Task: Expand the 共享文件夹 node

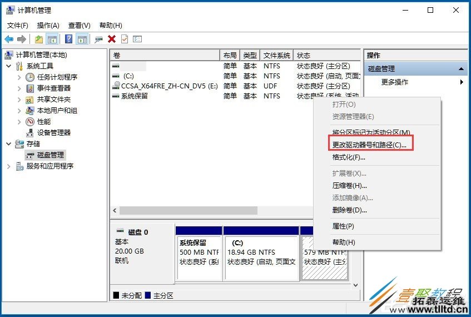Action: 19,100
